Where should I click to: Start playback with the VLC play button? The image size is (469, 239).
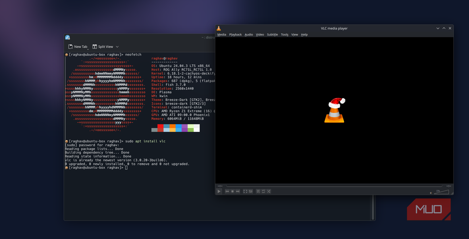pyautogui.click(x=219, y=191)
